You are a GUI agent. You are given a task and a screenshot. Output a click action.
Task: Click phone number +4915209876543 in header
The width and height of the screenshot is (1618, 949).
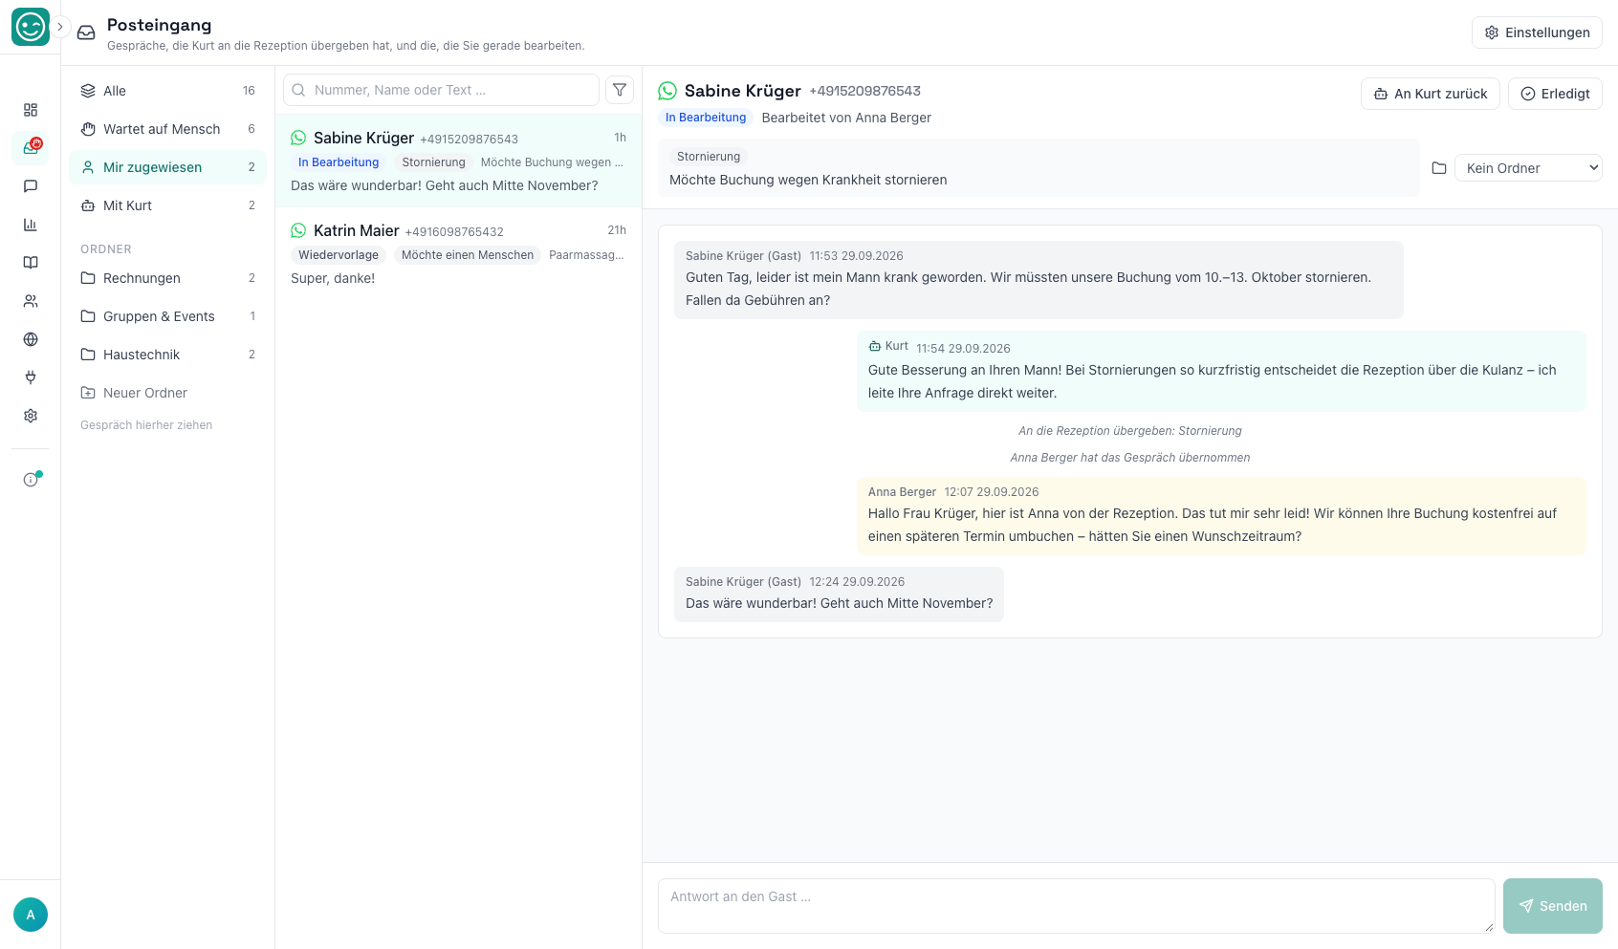tap(864, 91)
